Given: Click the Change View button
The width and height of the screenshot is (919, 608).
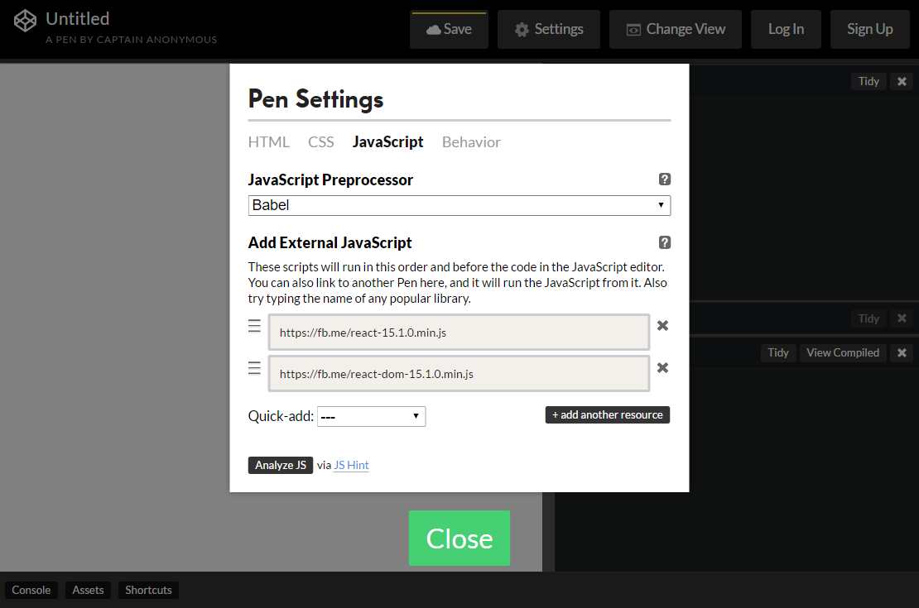Looking at the screenshot, I should pyautogui.click(x=676, y=29).
